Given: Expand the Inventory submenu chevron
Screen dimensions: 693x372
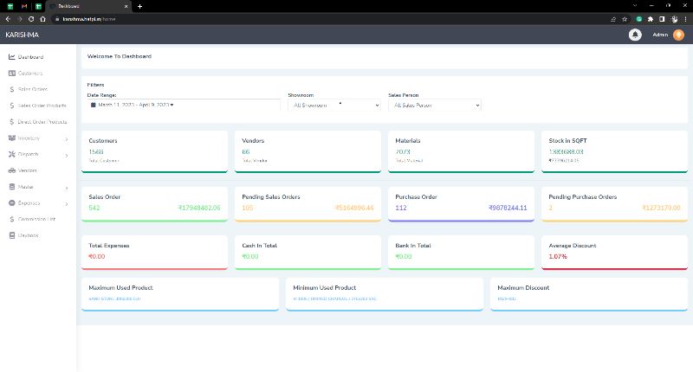Looking at the screenshot, I should coord(67,139).
